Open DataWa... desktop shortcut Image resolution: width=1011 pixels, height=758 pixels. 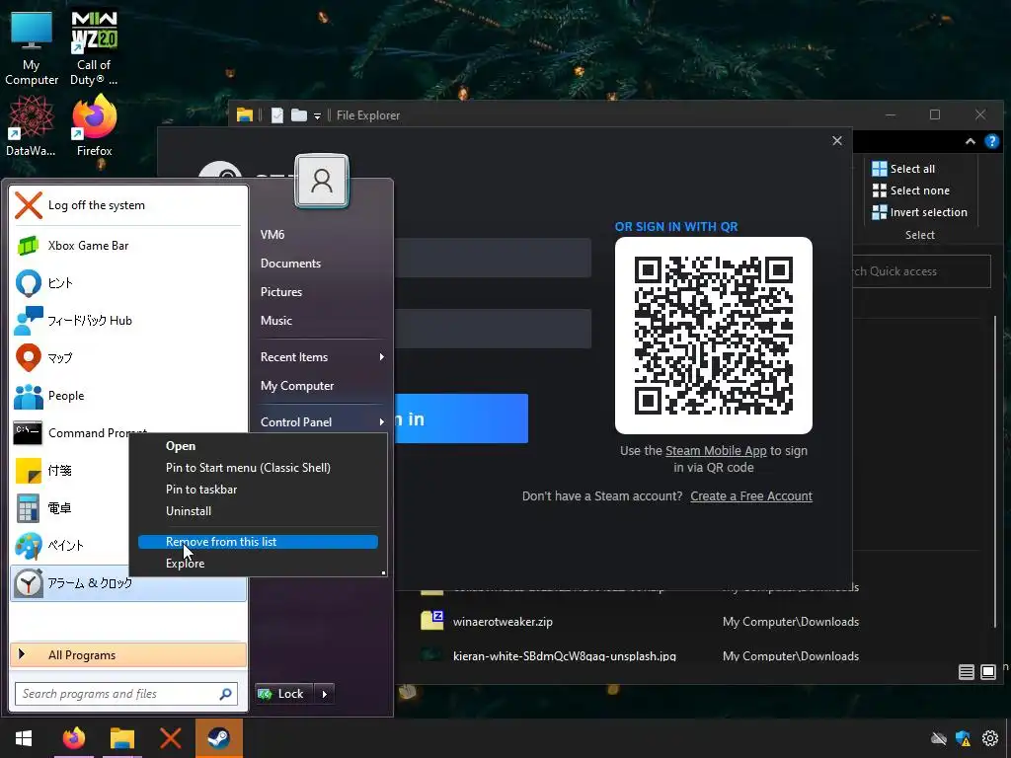(x=31, y=126)
